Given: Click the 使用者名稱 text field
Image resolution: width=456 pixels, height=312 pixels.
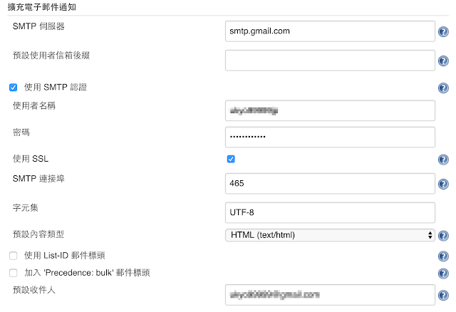Looking at the screenshot, I should point(330,110).
